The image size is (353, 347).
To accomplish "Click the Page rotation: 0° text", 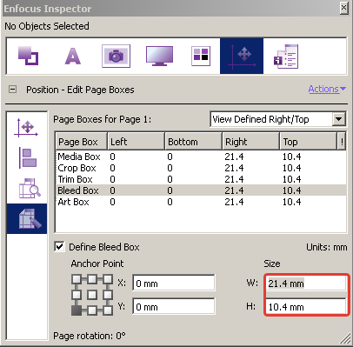I will 90,336.
